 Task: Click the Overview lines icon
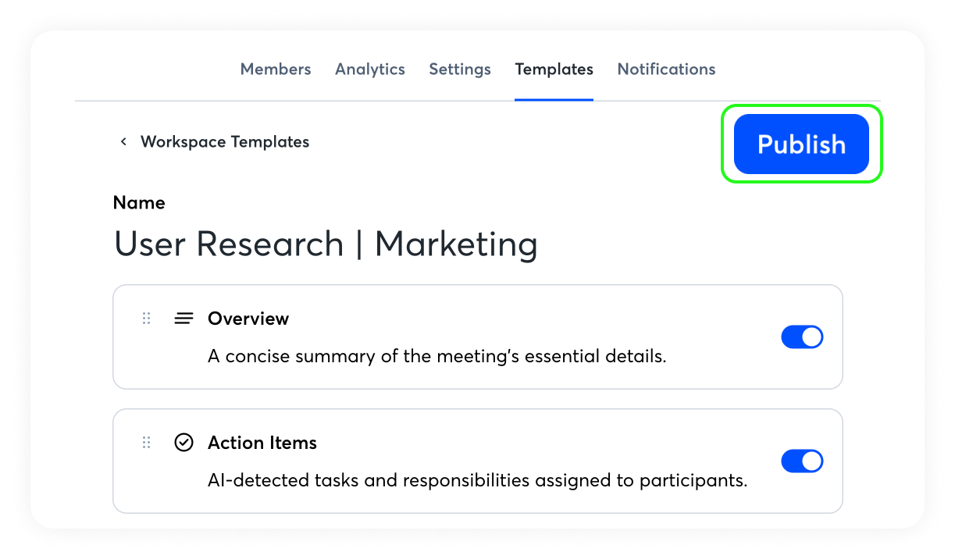(x=184, y=319)
